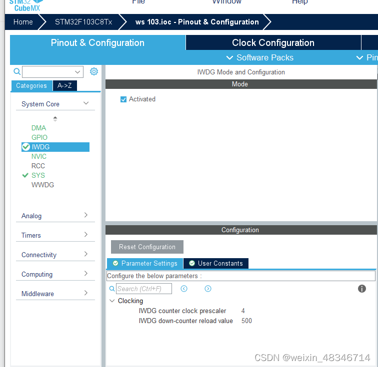Click the IWDG counter clock prescaler value 4
The height and width of the screenshot is (367, 378).
tap(243, 311)
